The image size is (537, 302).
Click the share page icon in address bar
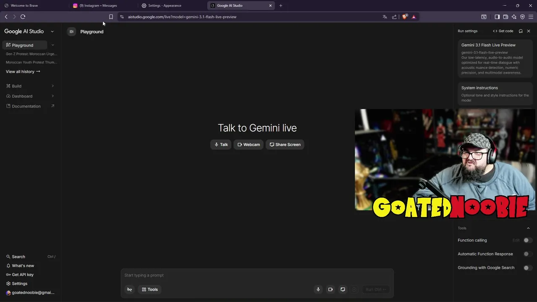[394, 17]
